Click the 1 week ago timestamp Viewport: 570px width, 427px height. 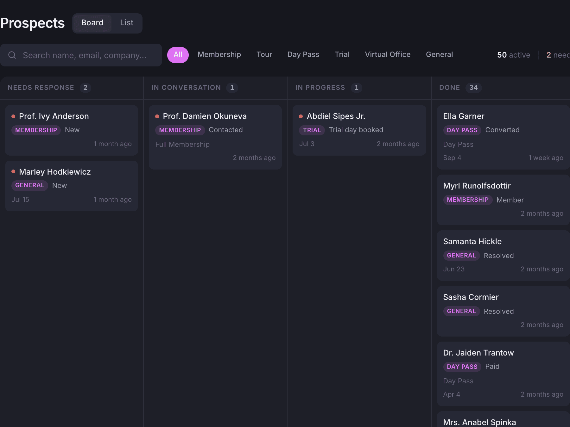pos(546,158)
